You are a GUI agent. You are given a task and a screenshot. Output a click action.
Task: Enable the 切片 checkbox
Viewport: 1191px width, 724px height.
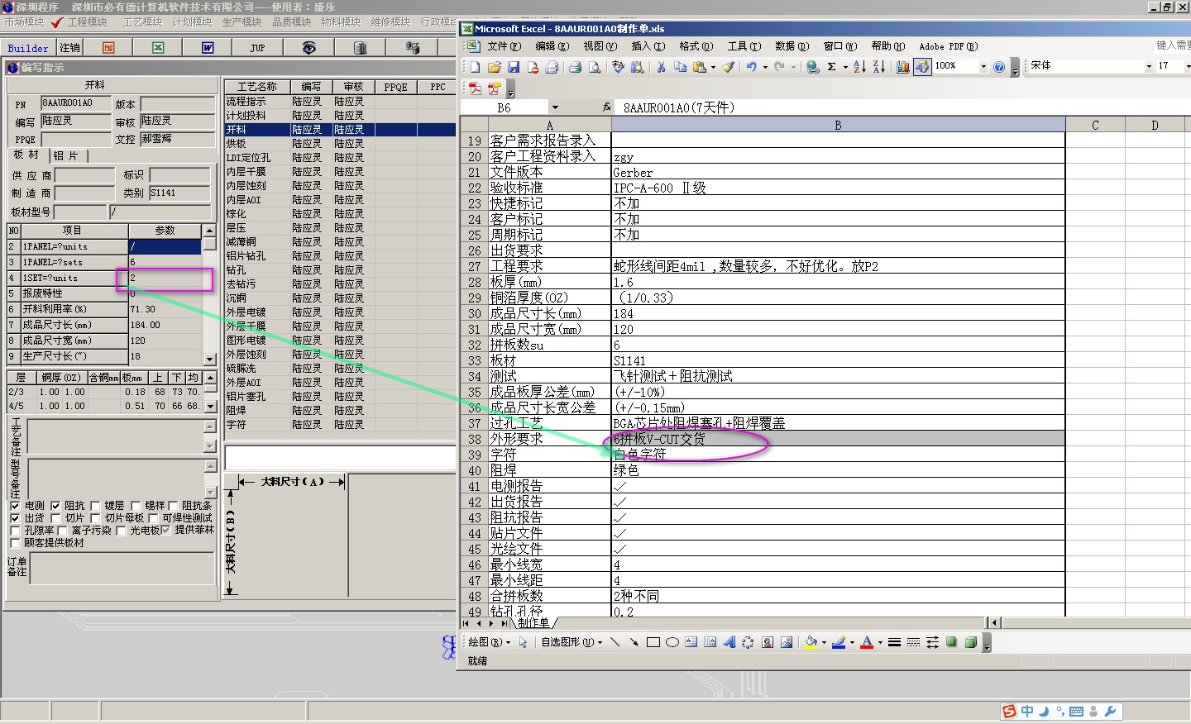point(55,518)
